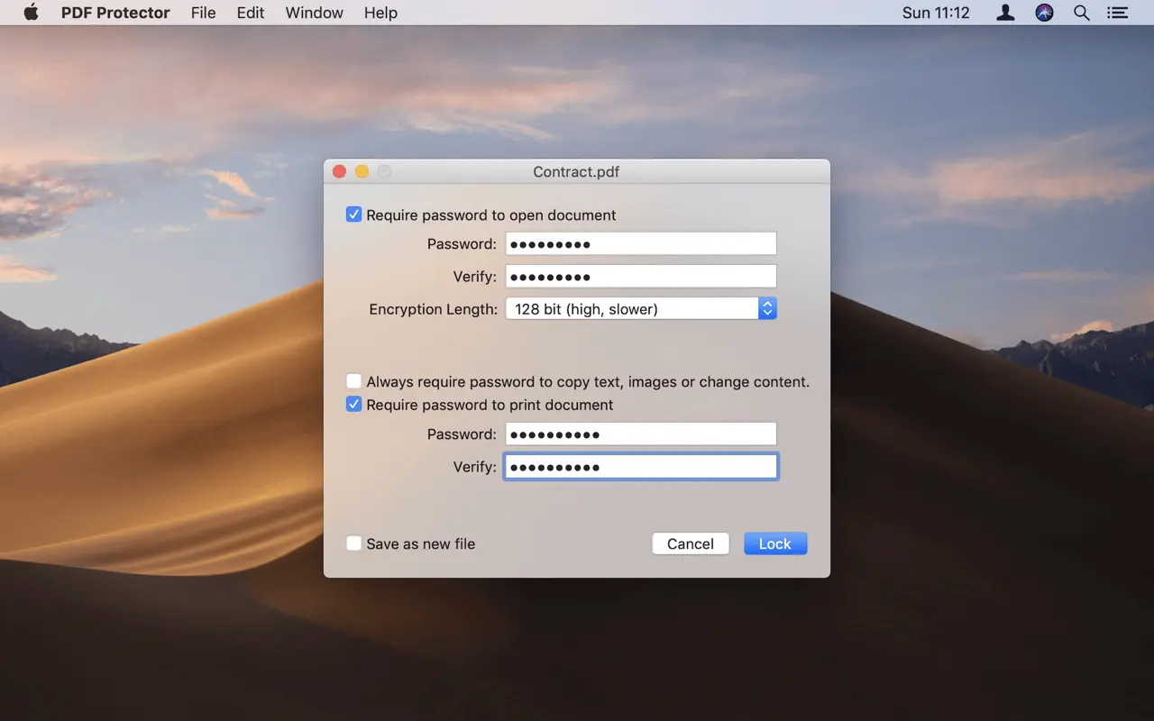This screenshot has width=1154, height=721.
Task: Disable the Require password to open document checkbox
Action: 353,214
